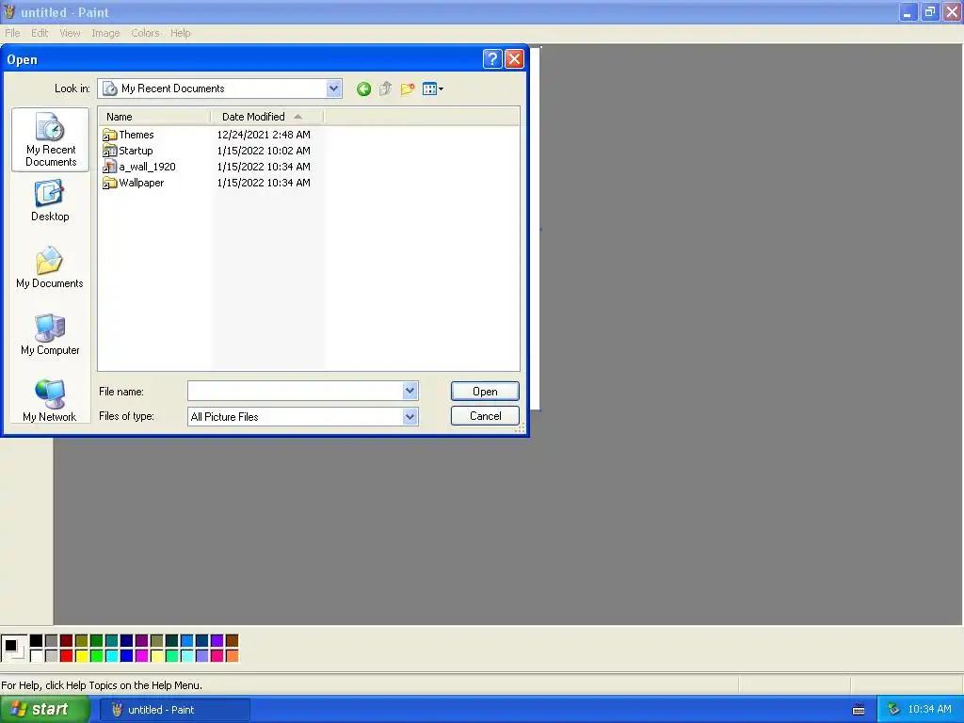Select the a_wall_1920 image file

click(x=139, y=167)
